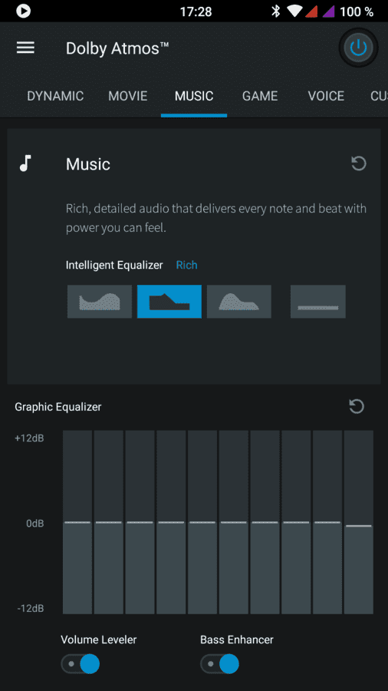Toggle the Bass Enhancer switch

(x=219, y=663)
